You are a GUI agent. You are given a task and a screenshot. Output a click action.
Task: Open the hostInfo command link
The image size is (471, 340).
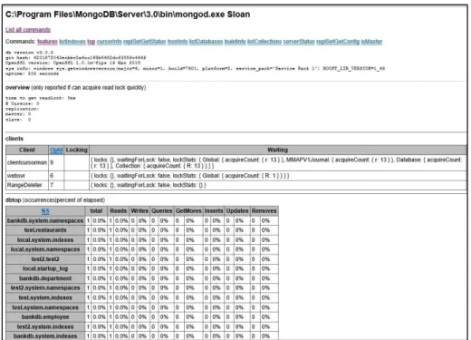click(178, 42)
